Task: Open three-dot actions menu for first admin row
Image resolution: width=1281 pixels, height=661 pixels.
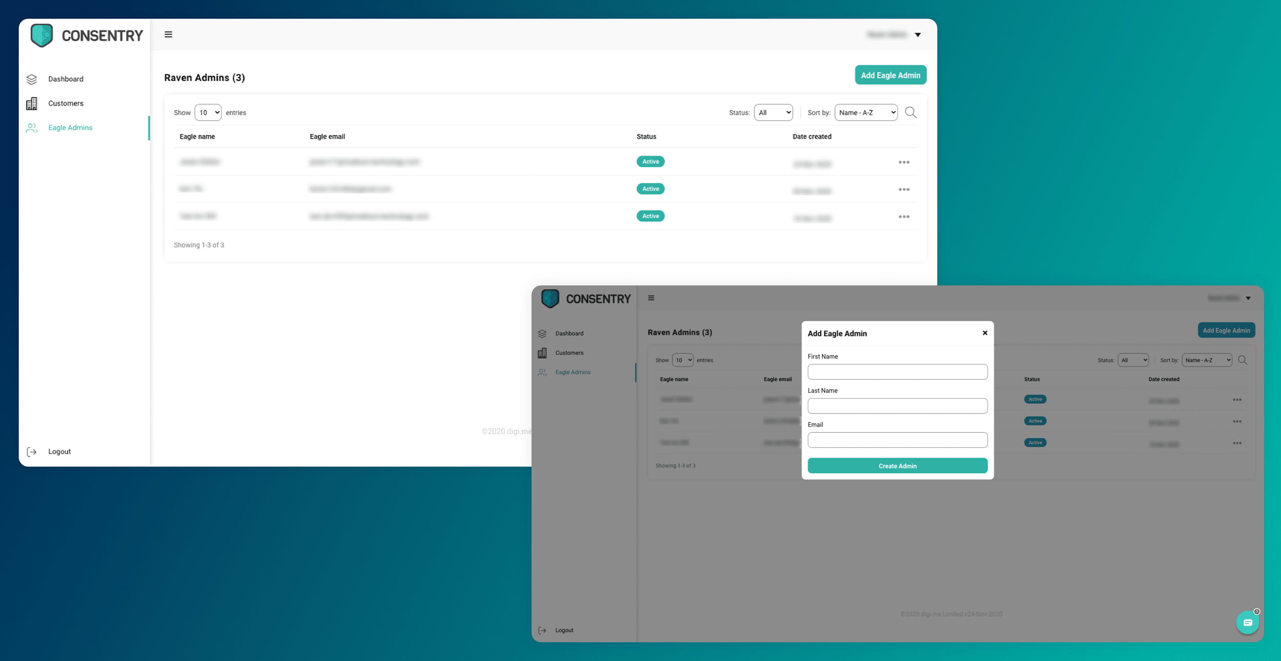Action: tap(904, 162)
